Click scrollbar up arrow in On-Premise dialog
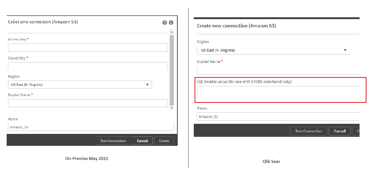 172,32
